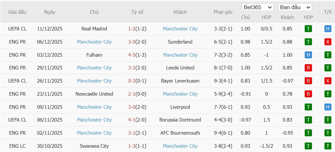Viewport: 335px width, 152px height.
Task: Click the green T/X badge in AFC Bournemouth row
Action: (328, 133)
